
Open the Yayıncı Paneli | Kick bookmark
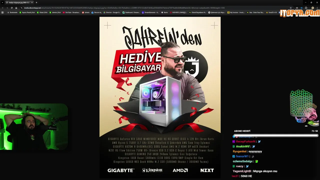[27, 12]
